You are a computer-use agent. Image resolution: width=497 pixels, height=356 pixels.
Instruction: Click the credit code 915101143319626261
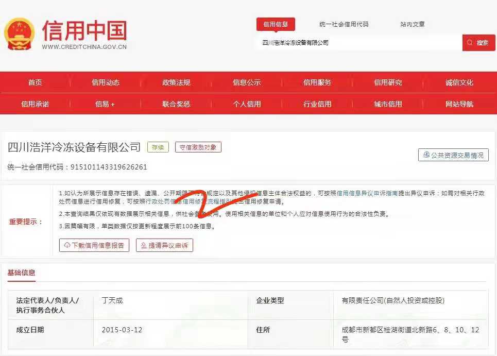pyautogui.click(x=109, y=167)
